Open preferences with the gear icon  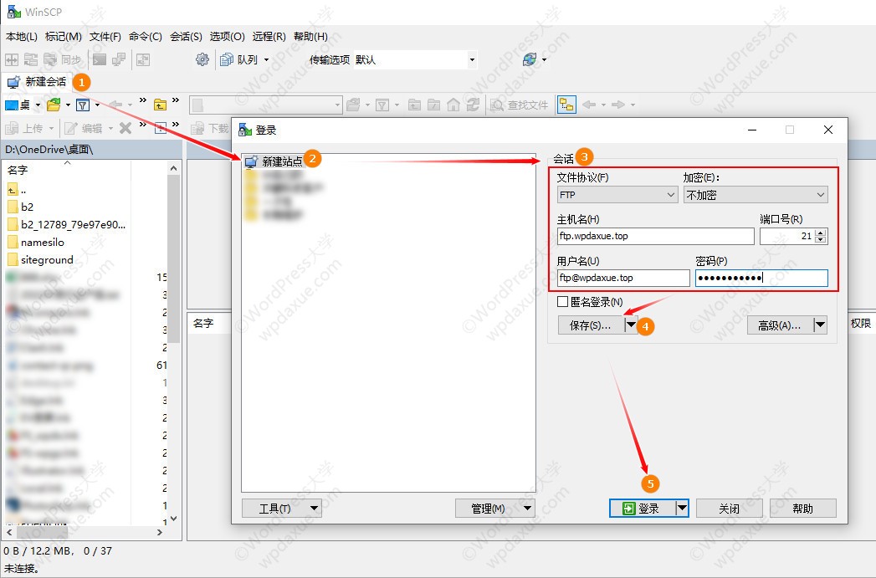pos(202,59)
